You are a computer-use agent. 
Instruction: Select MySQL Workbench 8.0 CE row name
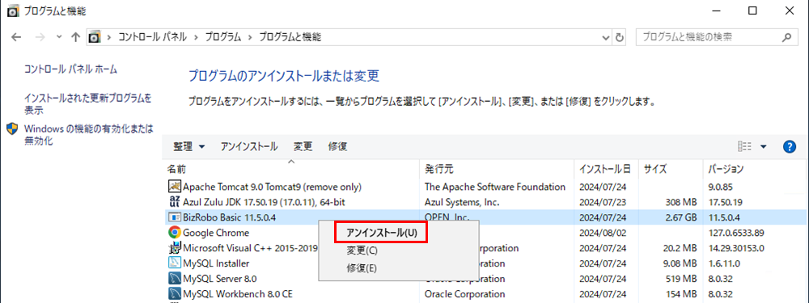pyautogui.click(x=237, y=294)
